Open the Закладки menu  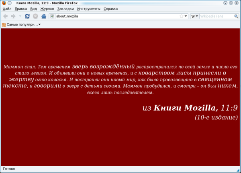pyautogui.click(x=65, y=9)
